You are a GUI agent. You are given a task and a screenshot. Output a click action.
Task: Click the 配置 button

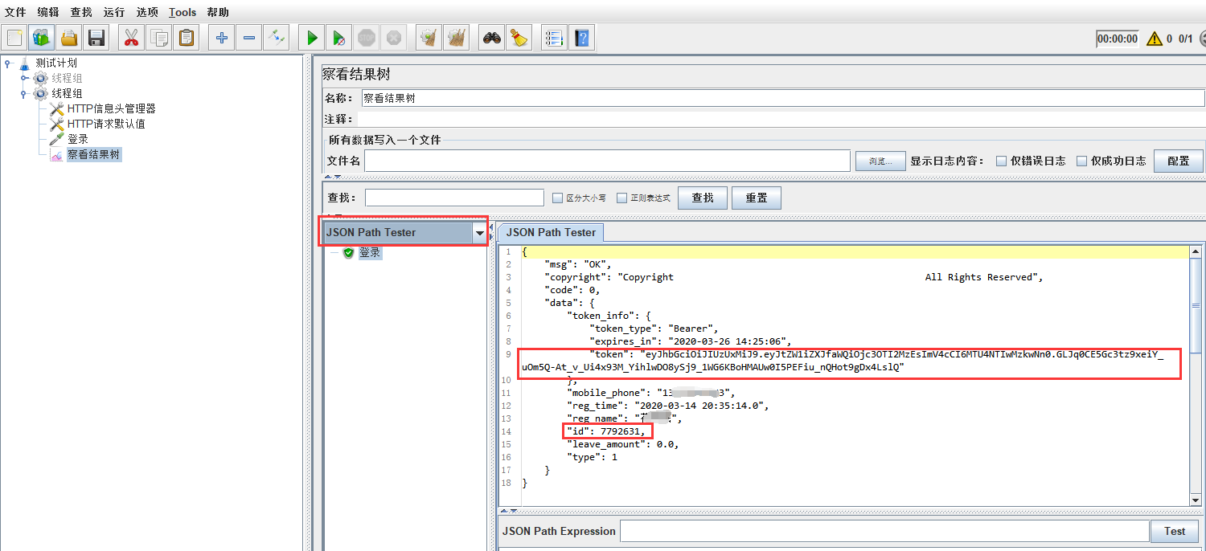pos(1179,161)
